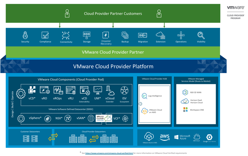Select the Visibility magnifier icon

point(201,35)
